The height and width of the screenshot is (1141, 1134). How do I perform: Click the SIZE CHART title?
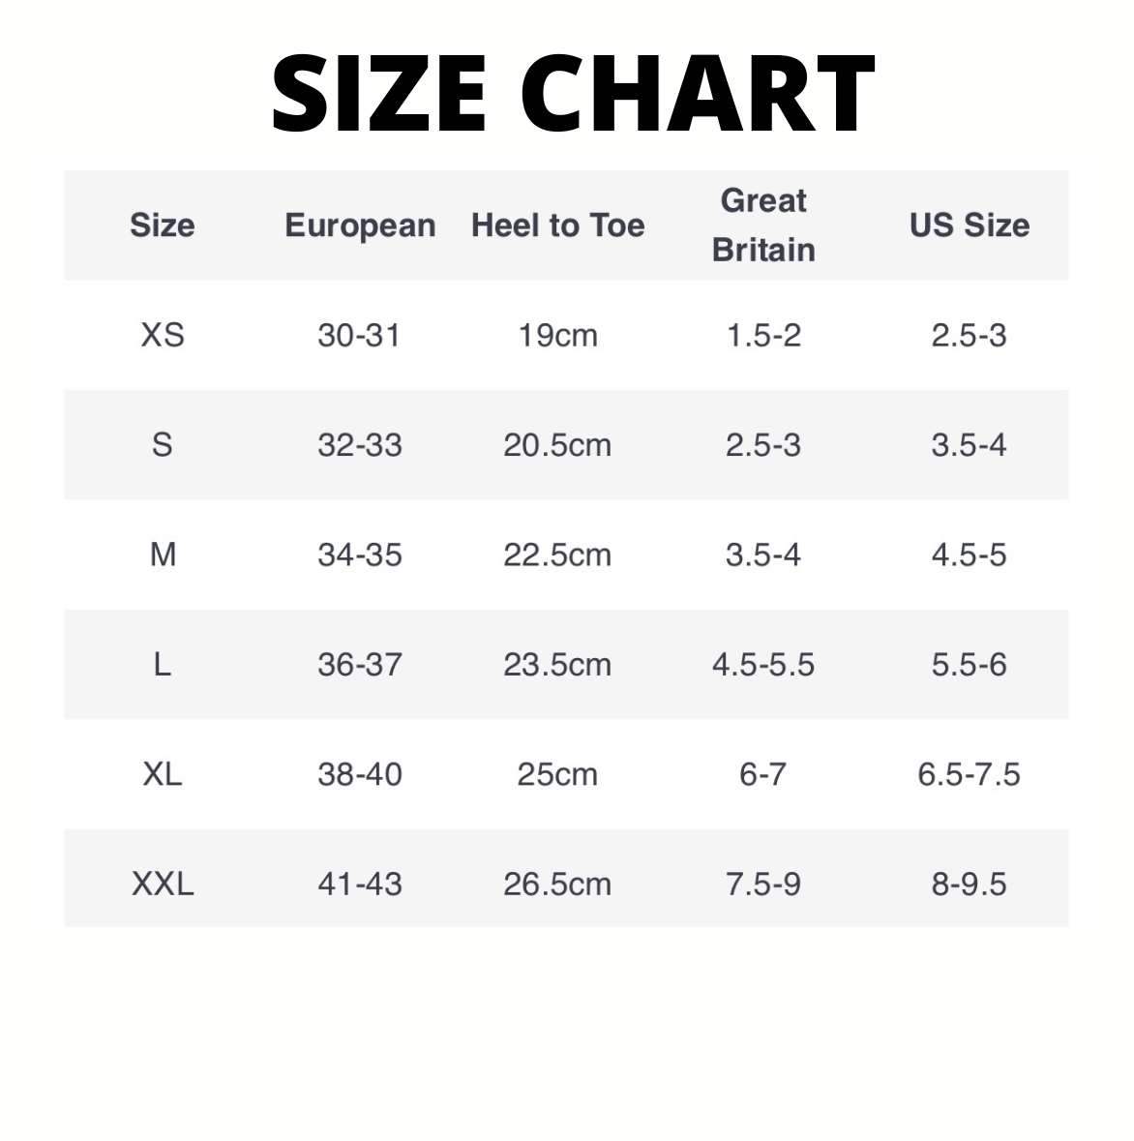click(573, 94)
